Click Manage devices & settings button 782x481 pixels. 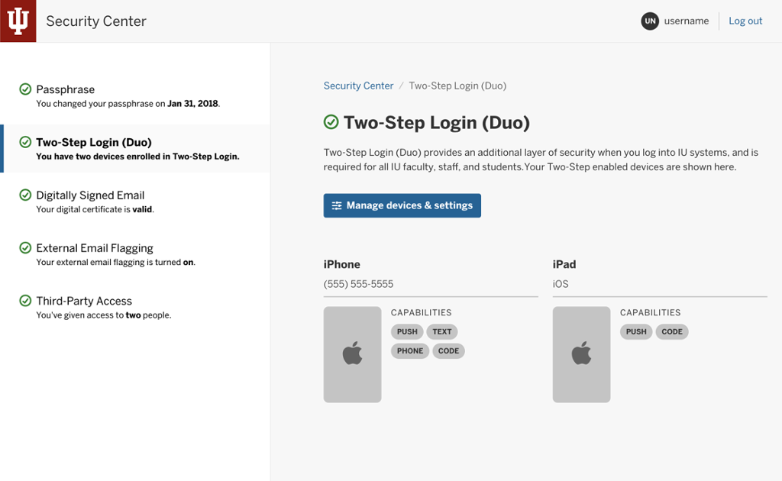click(402, 205)
